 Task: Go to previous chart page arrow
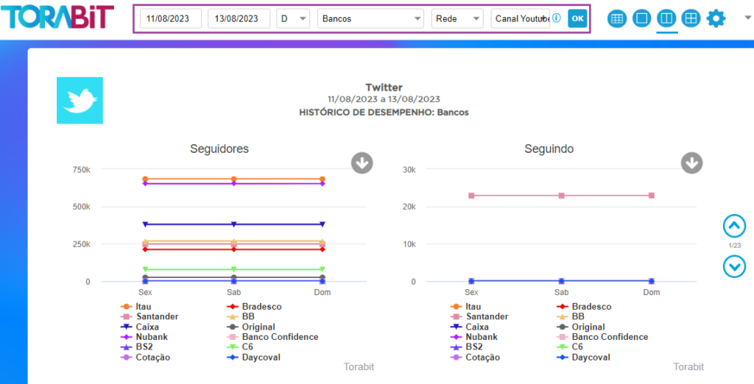click(734, 226)
